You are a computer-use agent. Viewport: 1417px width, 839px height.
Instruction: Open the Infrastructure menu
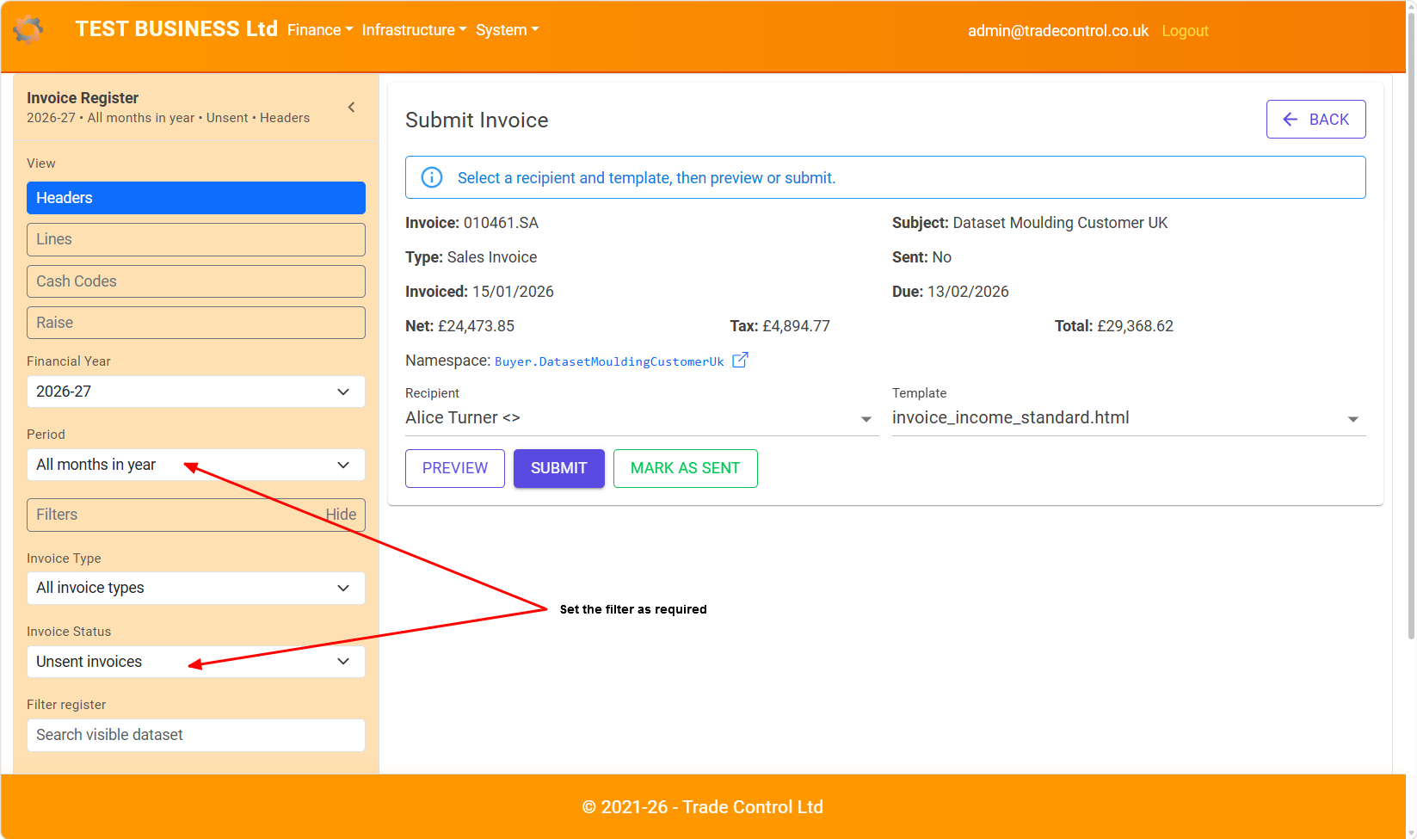[414, 30]
